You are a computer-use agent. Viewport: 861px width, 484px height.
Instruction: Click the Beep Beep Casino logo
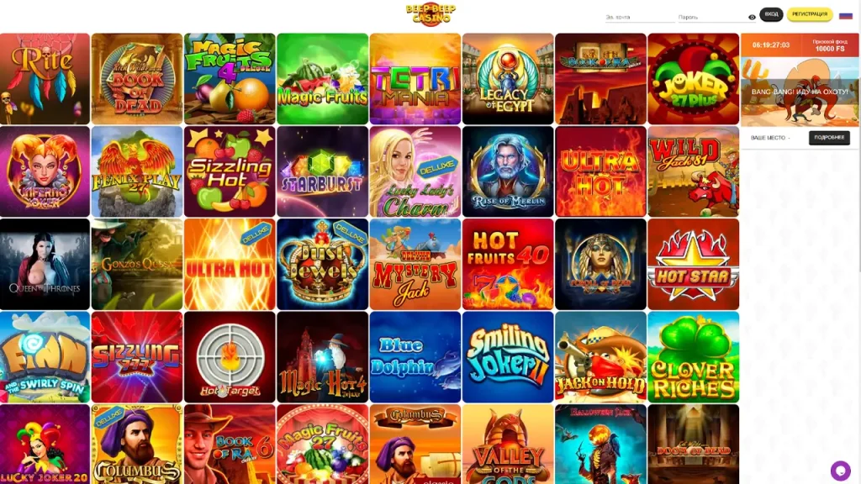point(430,14)
